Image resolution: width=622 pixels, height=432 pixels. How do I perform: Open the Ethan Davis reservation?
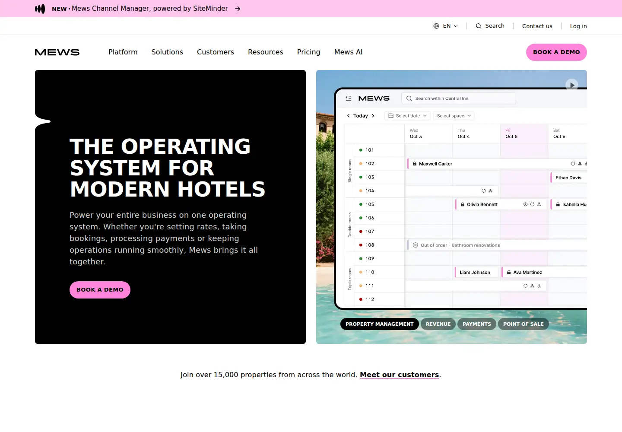point(568,178)
